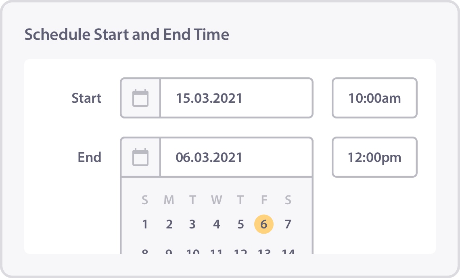Choose day 14 in the calendar

[x=288, y=251]
